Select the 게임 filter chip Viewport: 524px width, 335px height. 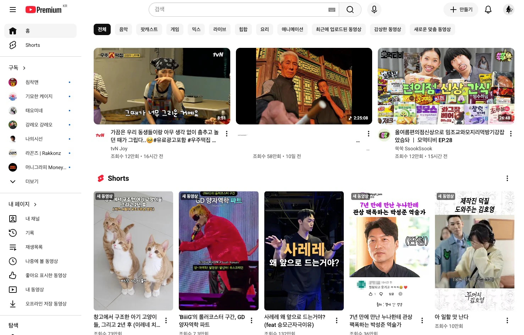175,29
